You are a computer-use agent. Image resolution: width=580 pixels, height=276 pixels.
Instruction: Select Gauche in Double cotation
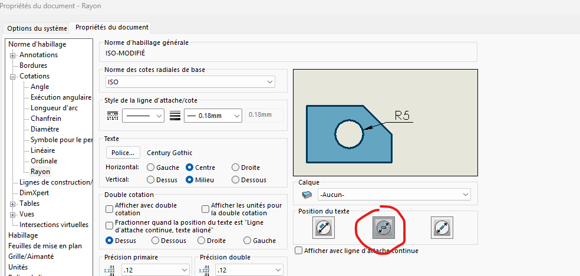247,241
